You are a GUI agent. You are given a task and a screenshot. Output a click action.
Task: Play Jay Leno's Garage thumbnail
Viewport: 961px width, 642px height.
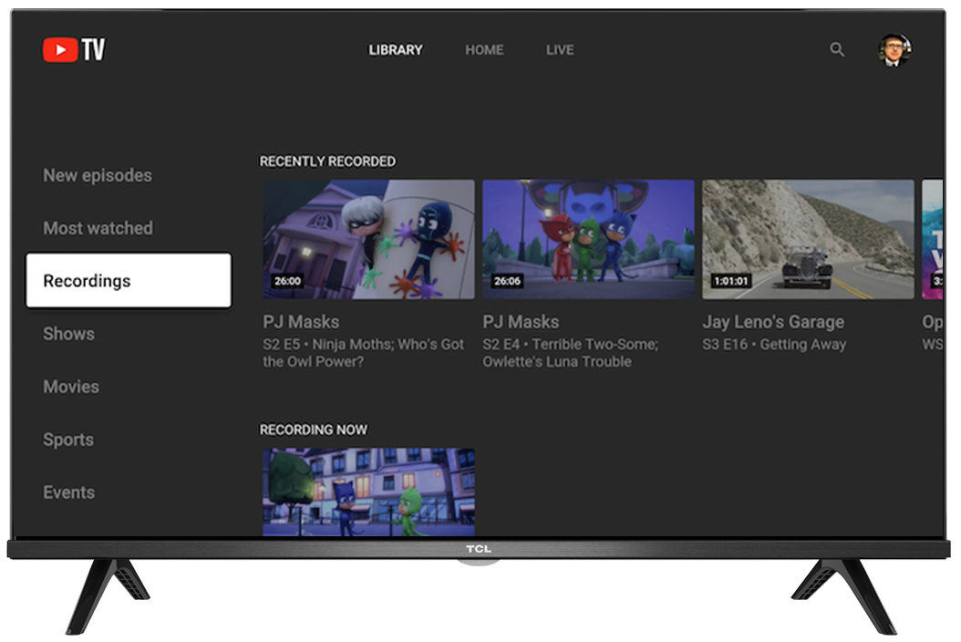tap(808, 239)
